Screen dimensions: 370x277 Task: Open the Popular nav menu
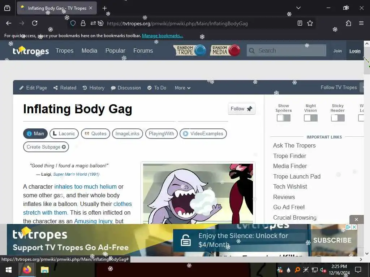pyautogui.click(x=115, y=50)
